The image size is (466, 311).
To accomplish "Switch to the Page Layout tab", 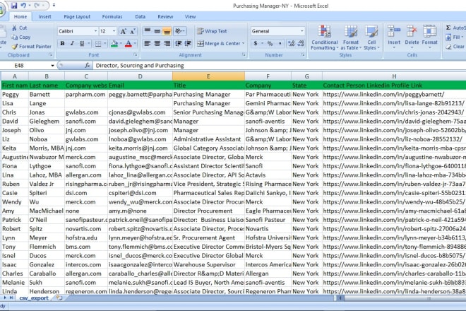I will point(77,17).
